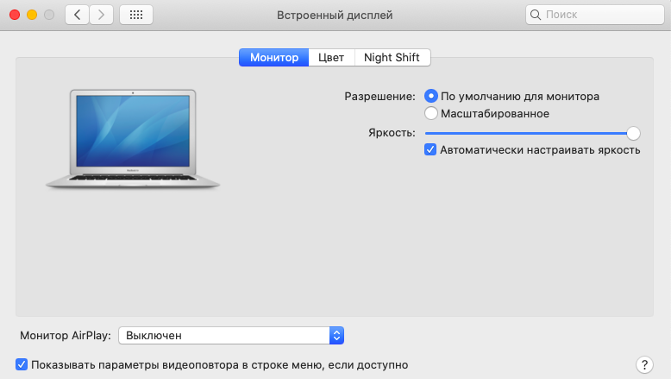
Task: Switch to the Монитор tab
Action: coord(274,57)
